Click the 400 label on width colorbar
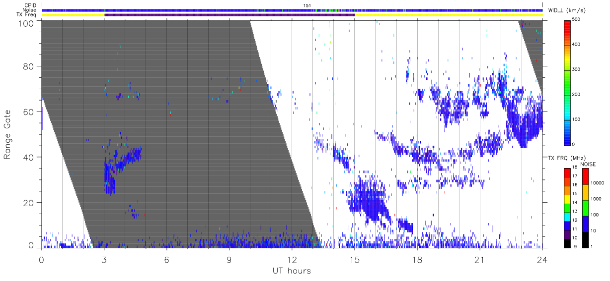The image size is (610, 281). (x=576, y=45)
